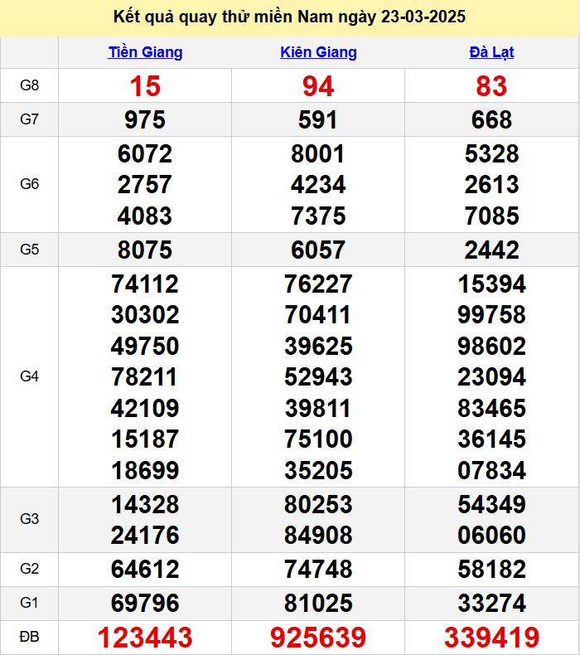The image size is (580, 655).
Task: Click G4 value 15187
Action: (x=145, y=439)
